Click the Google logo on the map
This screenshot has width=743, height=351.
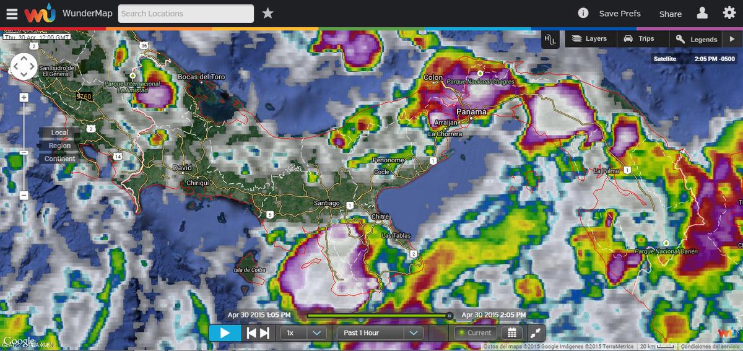pos(18,341)
